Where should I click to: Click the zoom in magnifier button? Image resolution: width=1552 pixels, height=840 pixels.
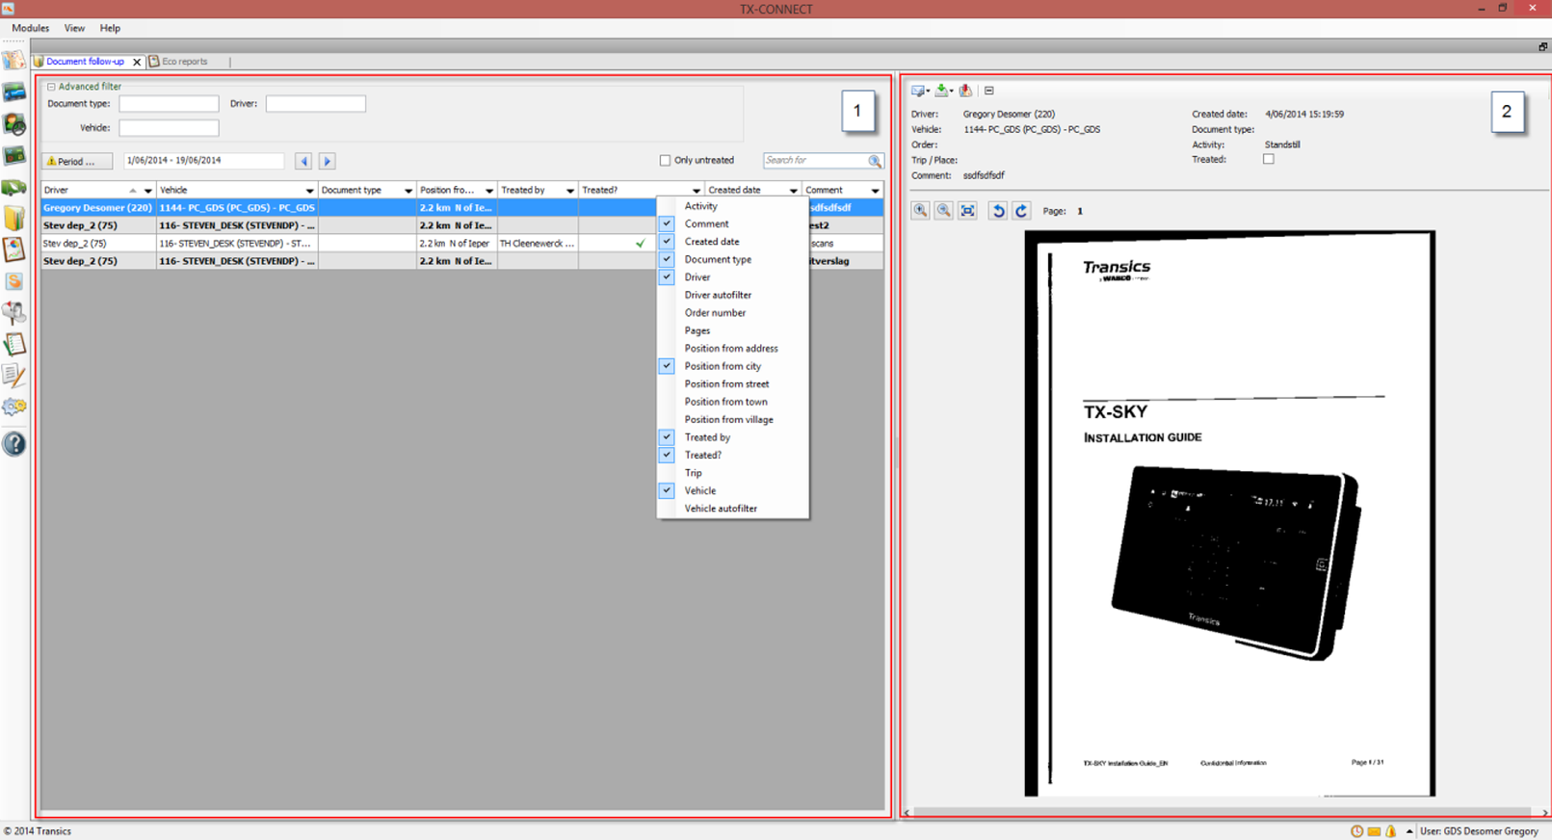pos(920,211)
